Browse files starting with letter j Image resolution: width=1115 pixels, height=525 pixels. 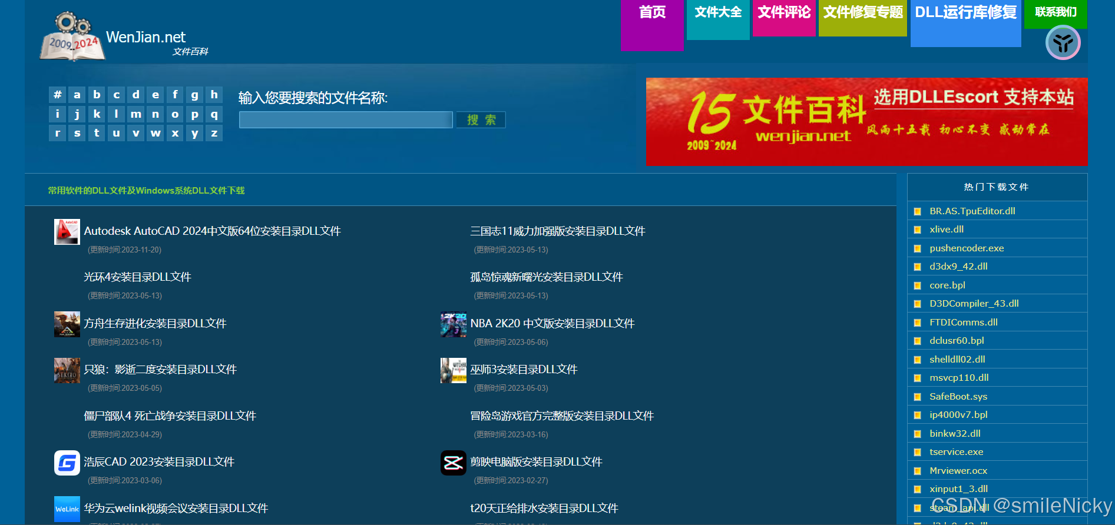77,114
